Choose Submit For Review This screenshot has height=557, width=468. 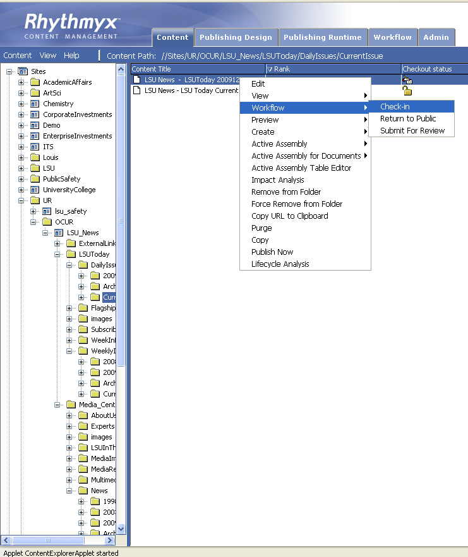point(412,131)
